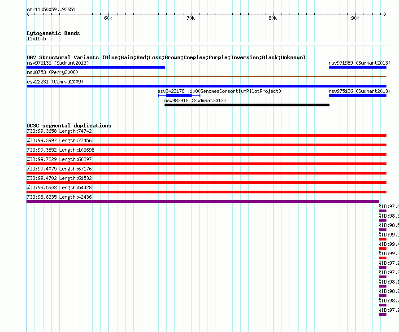The image size is (399, 332).
Task: Open the UCSC segmental duplications track title
Action: tap(69, 126)
